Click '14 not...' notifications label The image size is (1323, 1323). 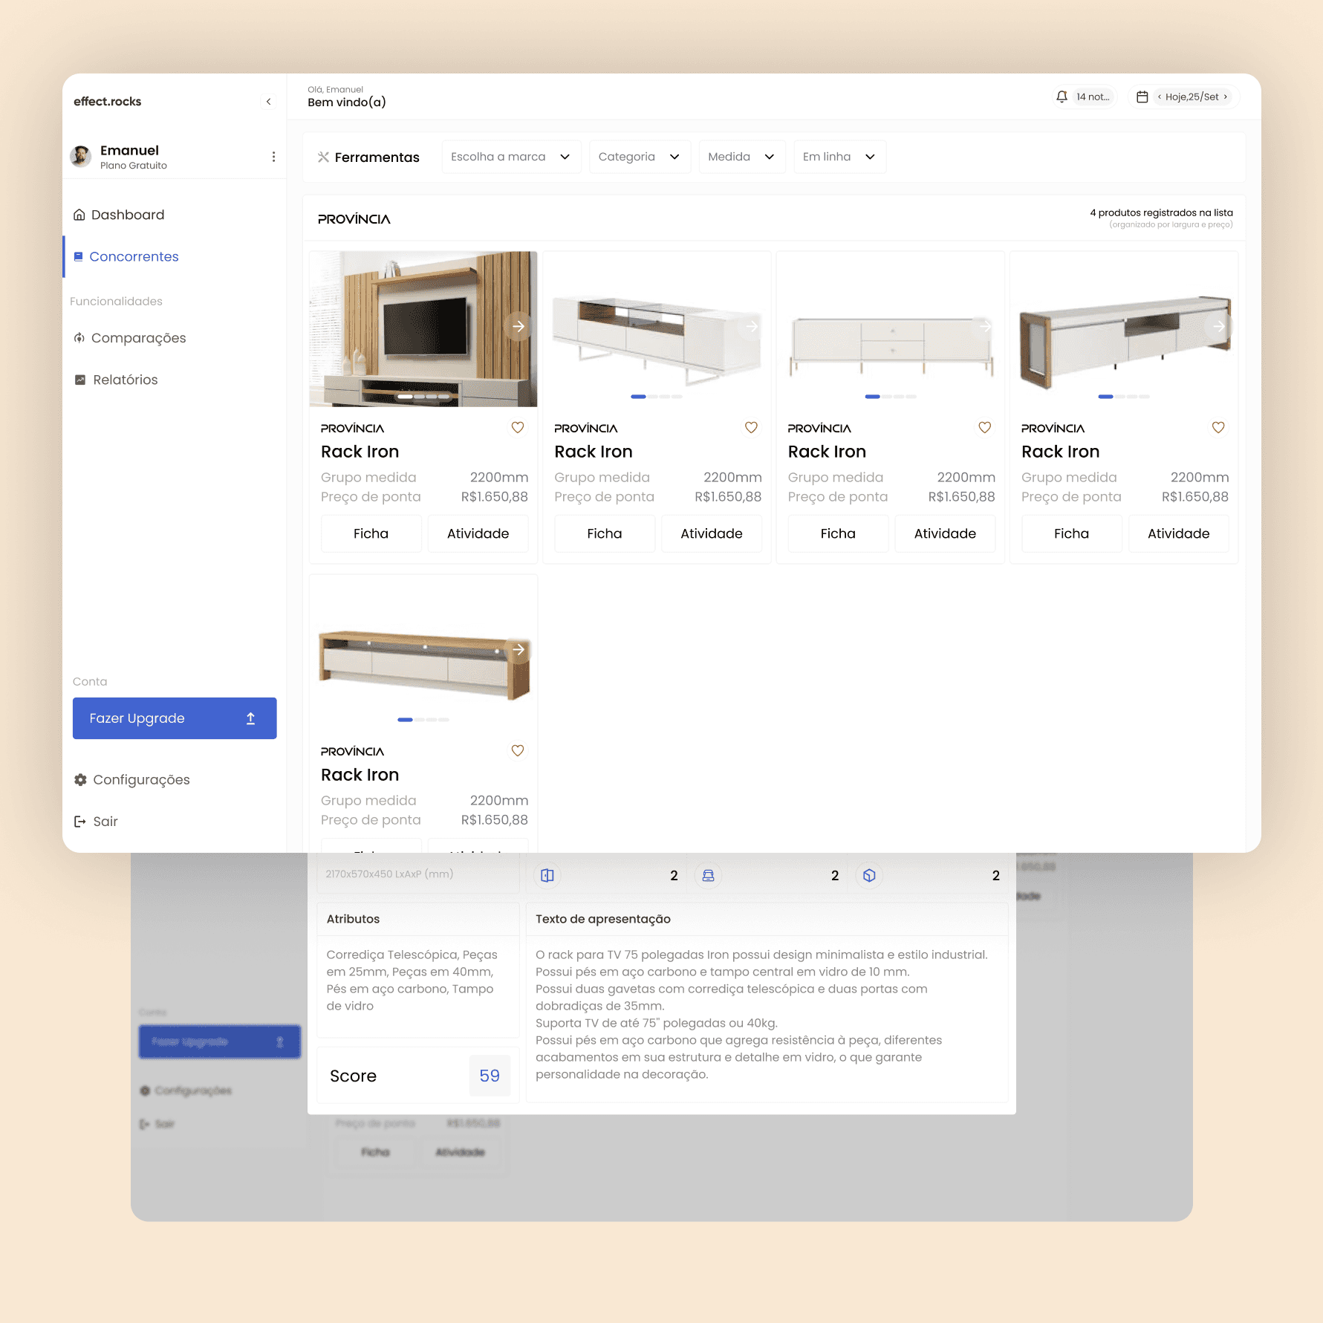(x=1093, y=97)
